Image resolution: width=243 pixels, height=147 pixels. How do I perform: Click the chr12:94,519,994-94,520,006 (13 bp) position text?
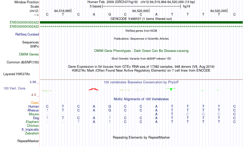[x=168, y=2]
